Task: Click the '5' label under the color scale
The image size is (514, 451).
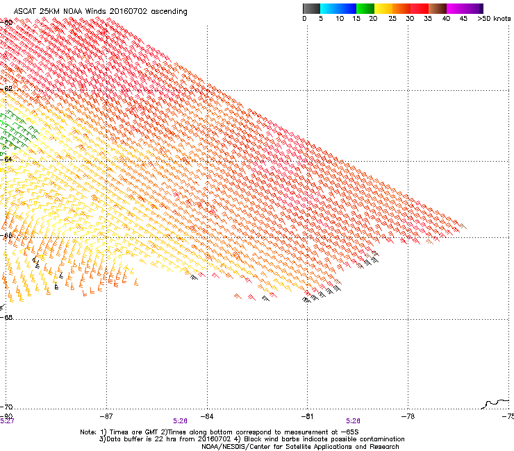Action: coord(321,19)
